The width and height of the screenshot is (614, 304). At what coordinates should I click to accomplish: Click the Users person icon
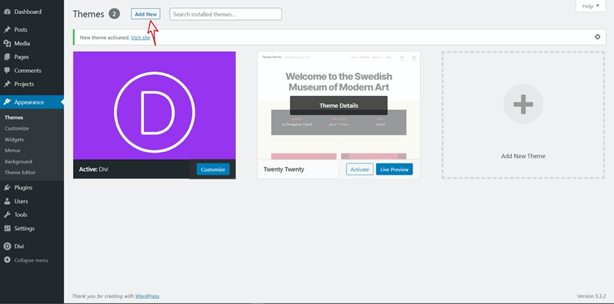(x=7, y=202)
